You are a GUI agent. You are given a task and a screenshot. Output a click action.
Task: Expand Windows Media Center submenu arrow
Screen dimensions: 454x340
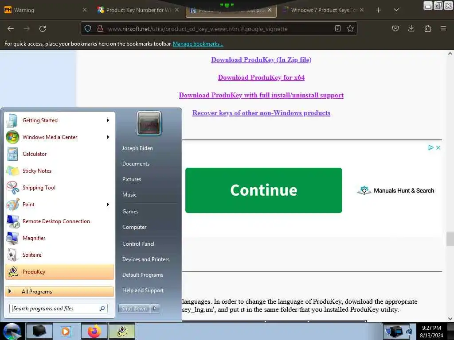pos(108,137)
